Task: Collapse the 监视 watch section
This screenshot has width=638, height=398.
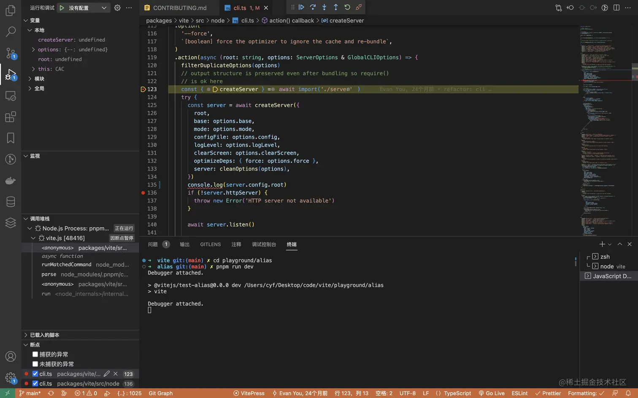Action: (26, 156)
